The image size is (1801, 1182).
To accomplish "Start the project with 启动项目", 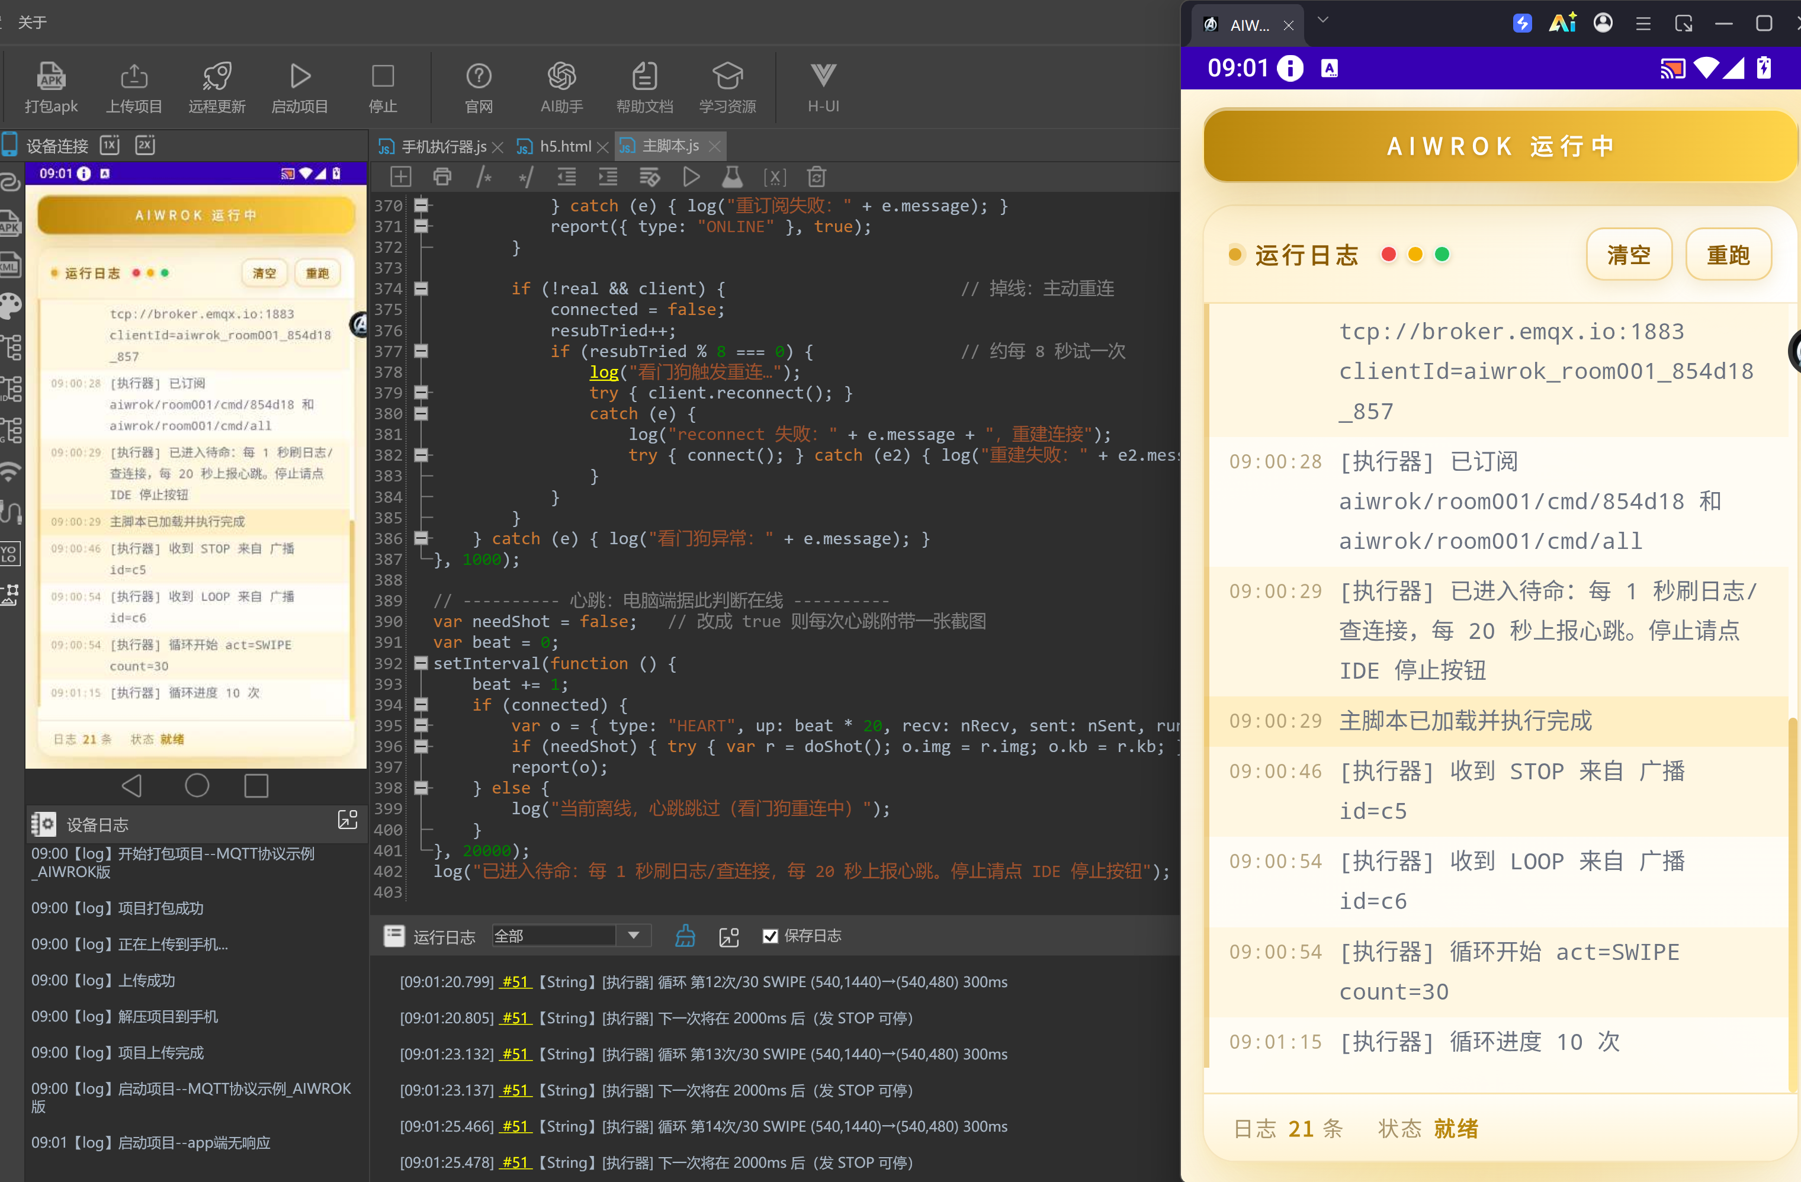I will click(300, 87).
